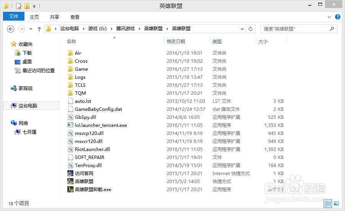The width and height of the screenshot is (345, 211).
Task: Click the 英雄联盟卸载.exe uninstaller icon
Action: point(70,189)
